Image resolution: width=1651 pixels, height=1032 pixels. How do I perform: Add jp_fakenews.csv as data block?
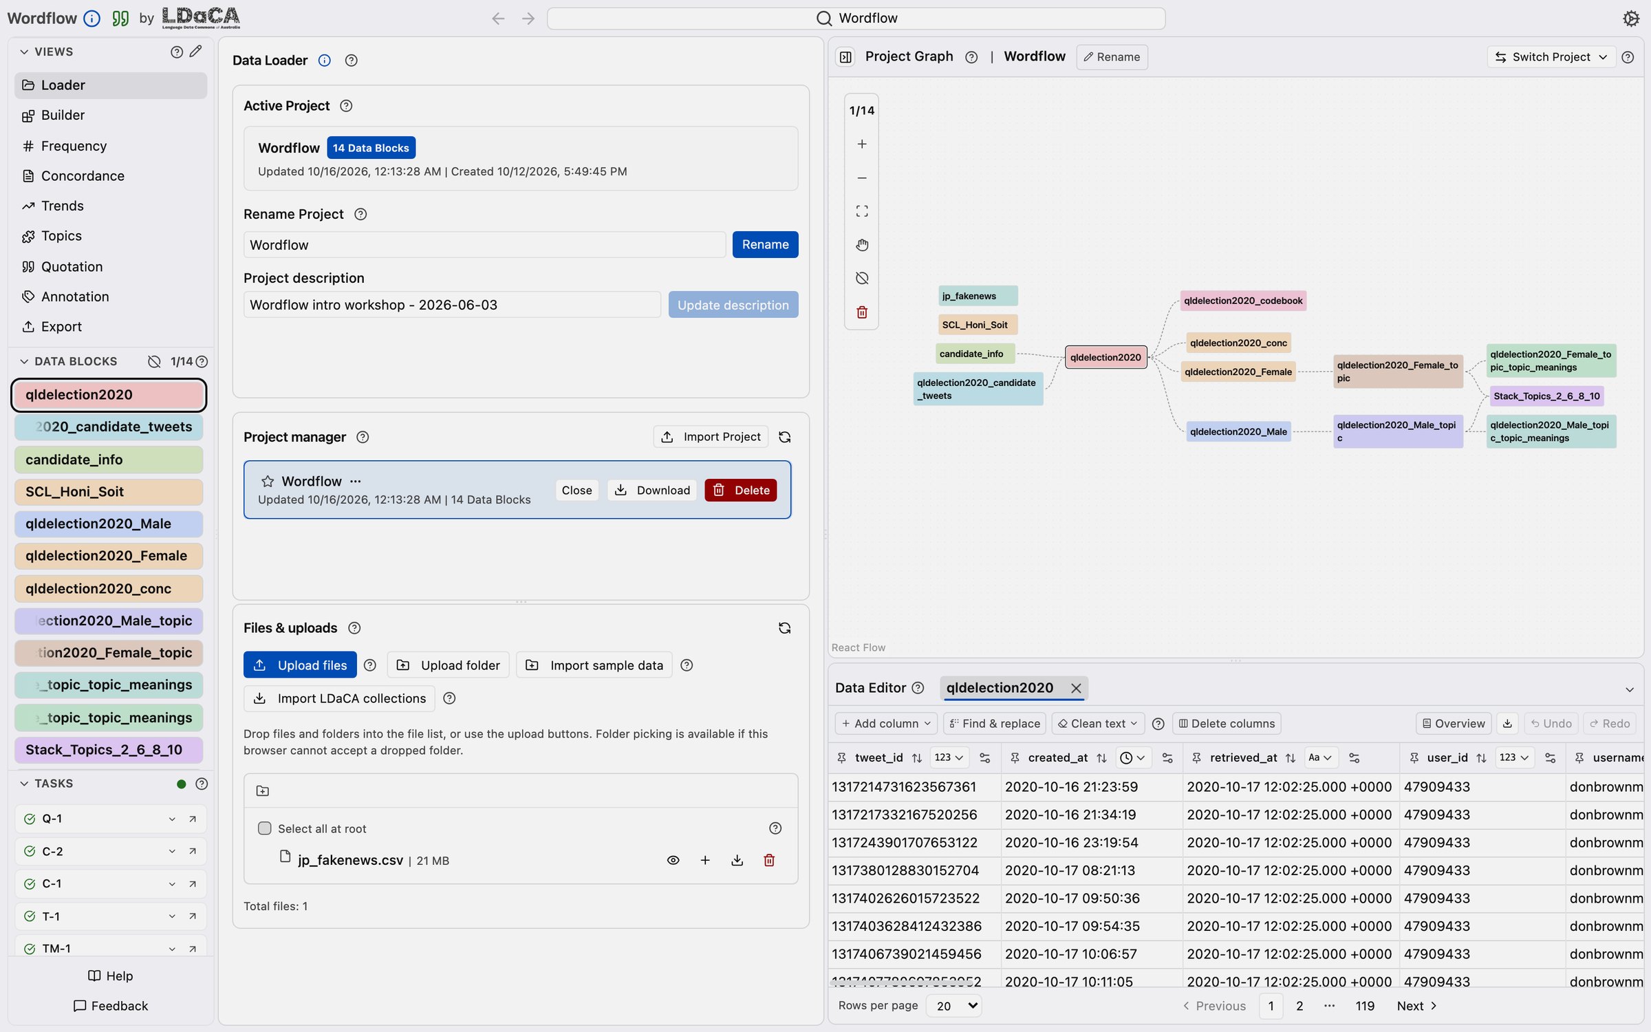pyautogui.click(x=705, y=860)
